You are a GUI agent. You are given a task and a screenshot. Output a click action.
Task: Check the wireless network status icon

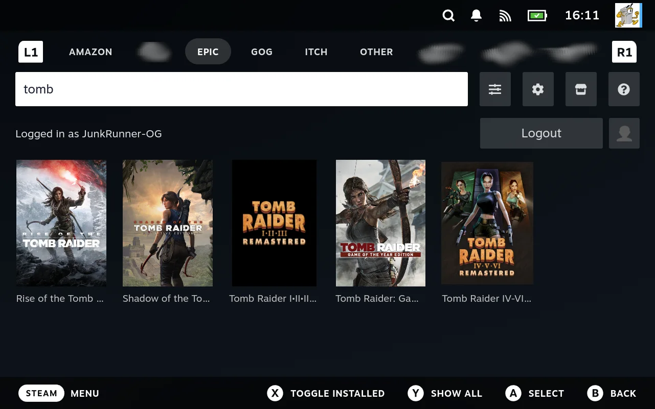point(505,16)
